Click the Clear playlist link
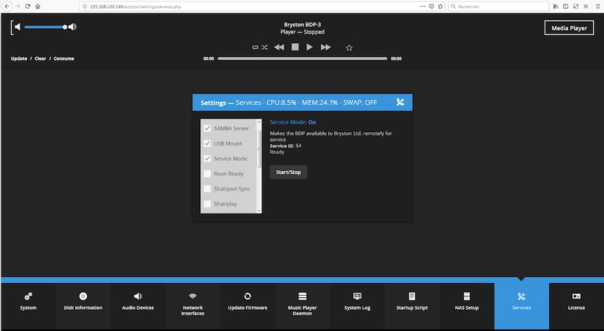The image size is (604, 331). point(40,58)
